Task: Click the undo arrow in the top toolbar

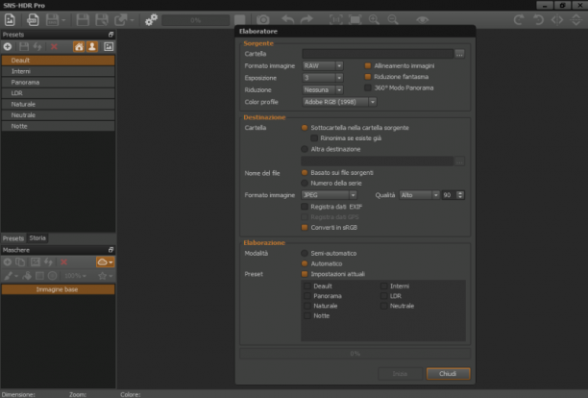Action: (288, 19)
